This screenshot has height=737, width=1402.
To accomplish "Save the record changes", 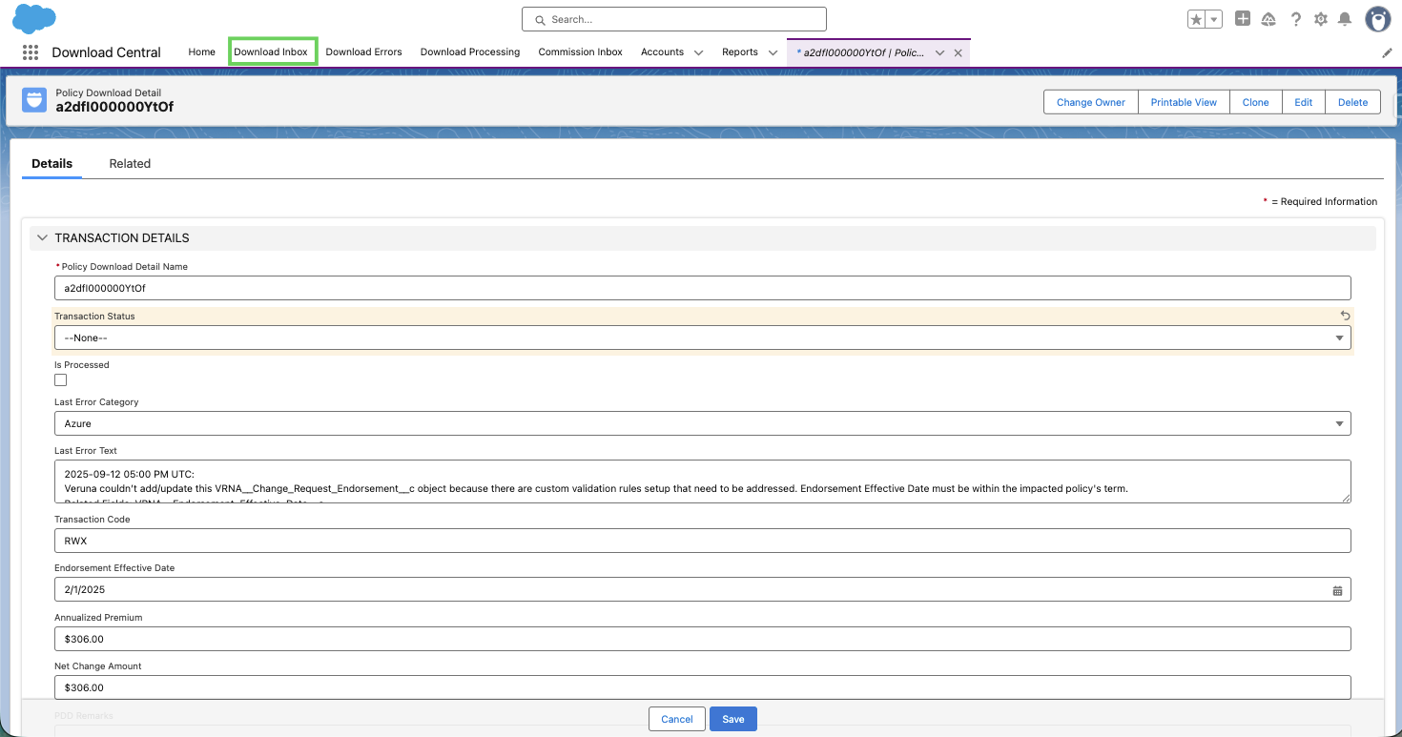I will 733,719.
